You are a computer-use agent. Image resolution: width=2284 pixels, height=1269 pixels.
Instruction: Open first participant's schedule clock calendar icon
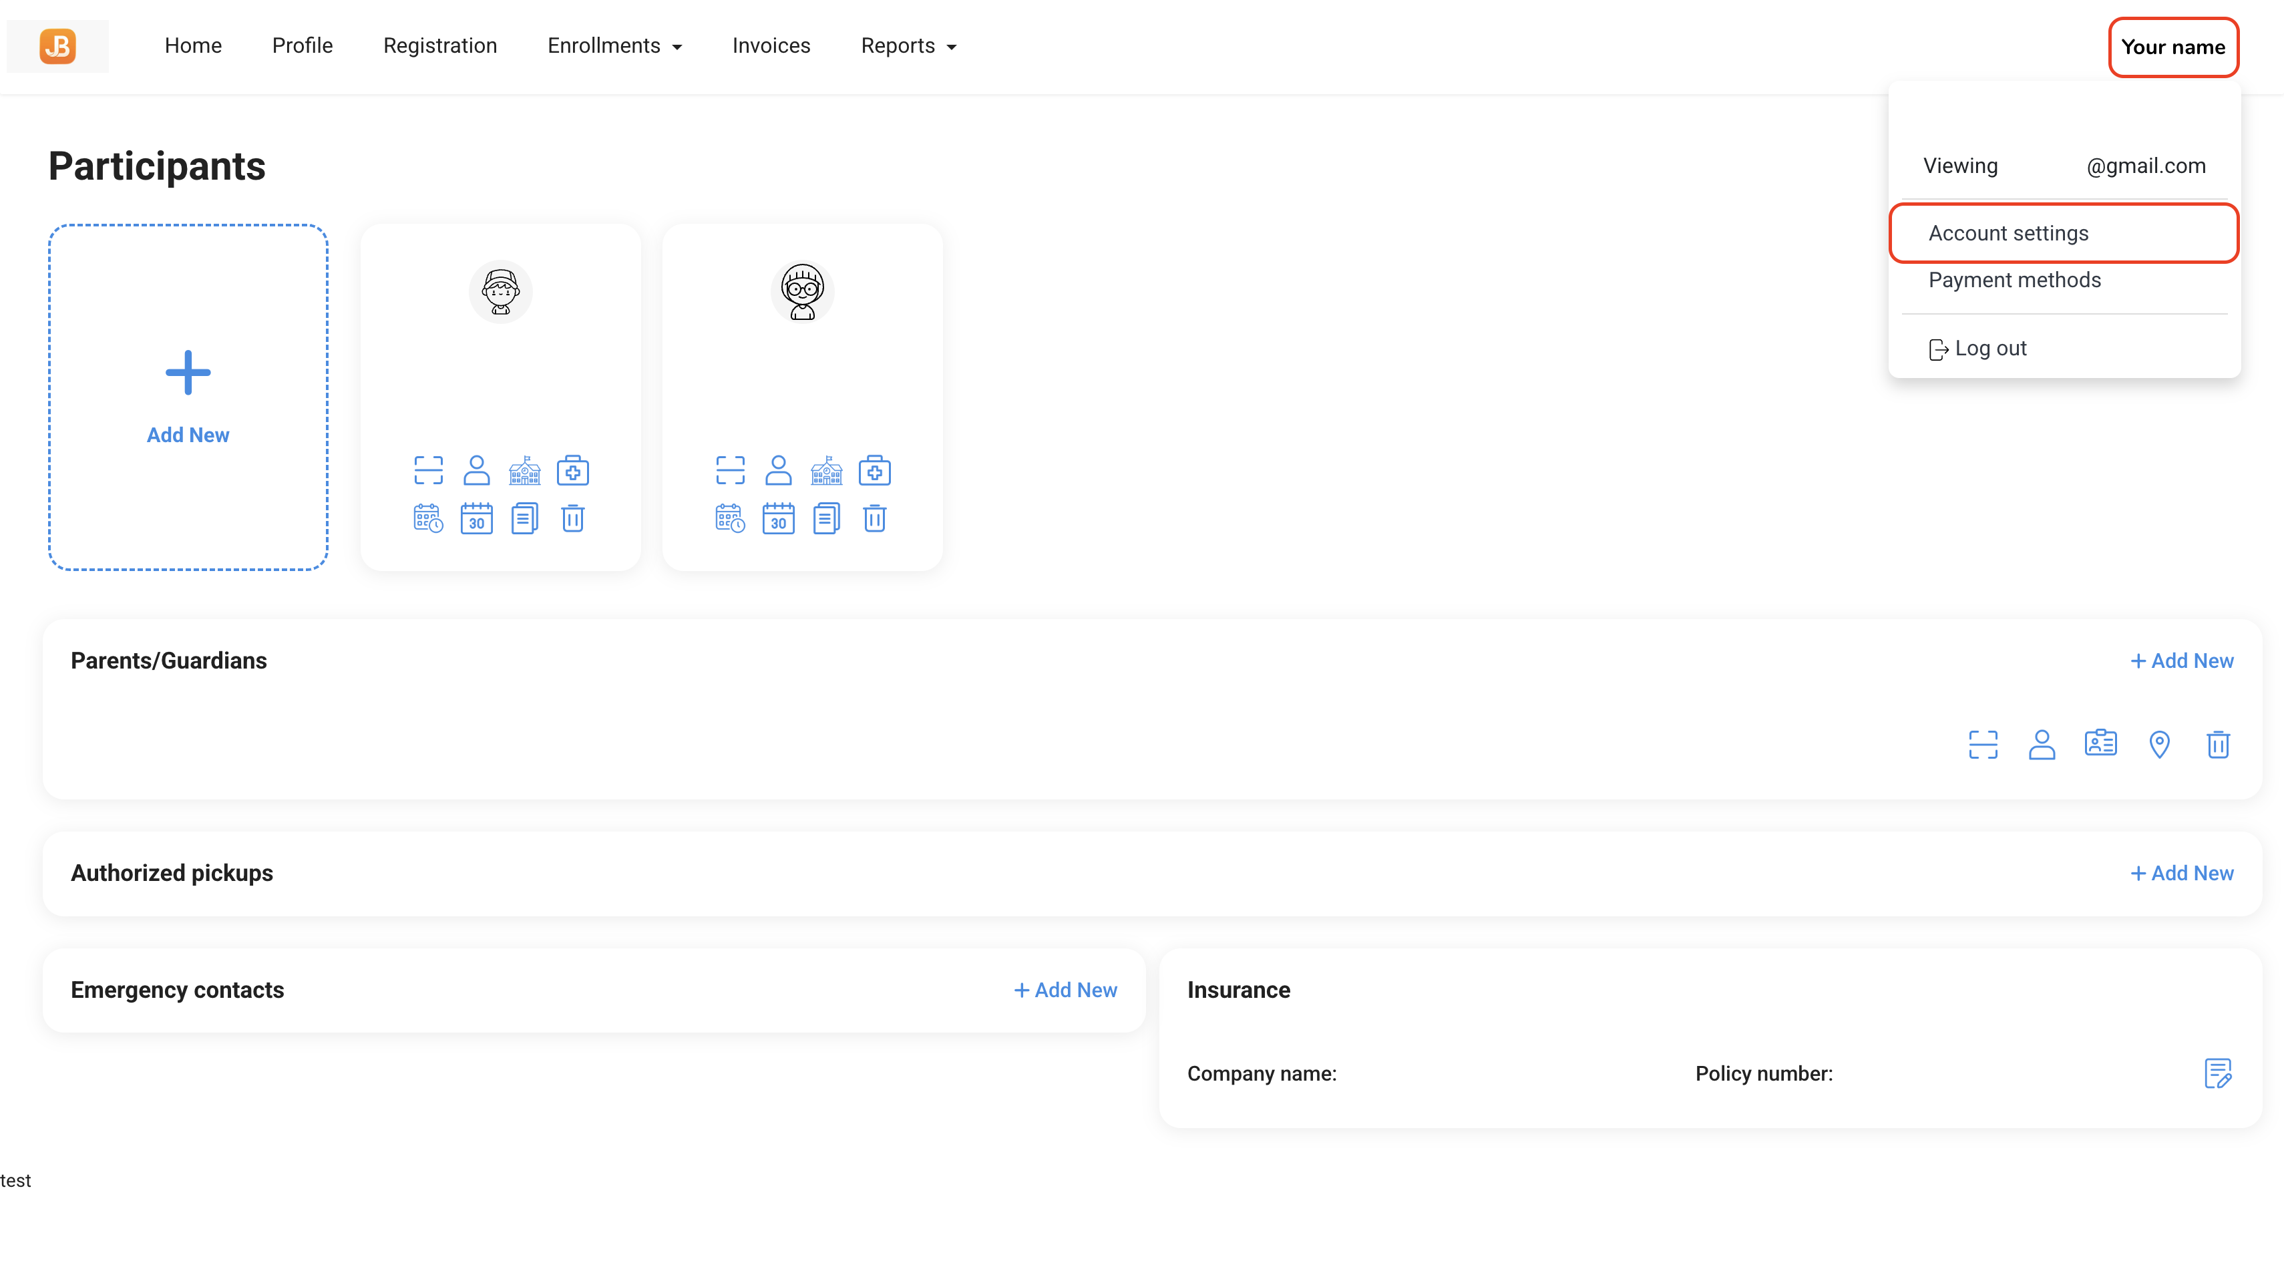click(428, 518)
